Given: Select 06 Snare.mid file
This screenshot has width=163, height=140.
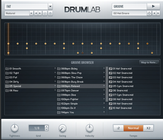Looking at the screenshot, I should pos(134,91).
